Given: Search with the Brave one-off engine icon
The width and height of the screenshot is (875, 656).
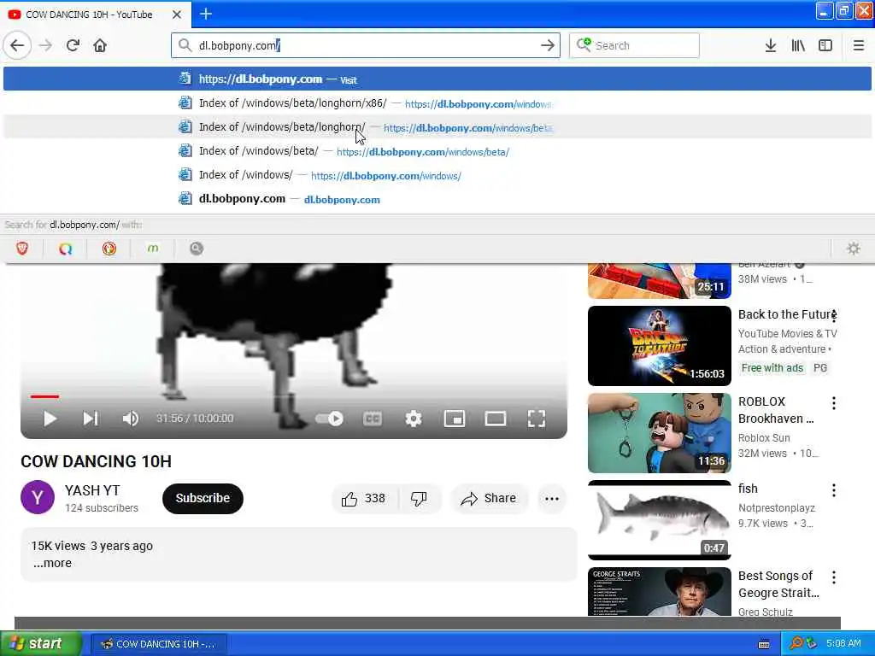Looking at the screenshot, I should 22,249.
